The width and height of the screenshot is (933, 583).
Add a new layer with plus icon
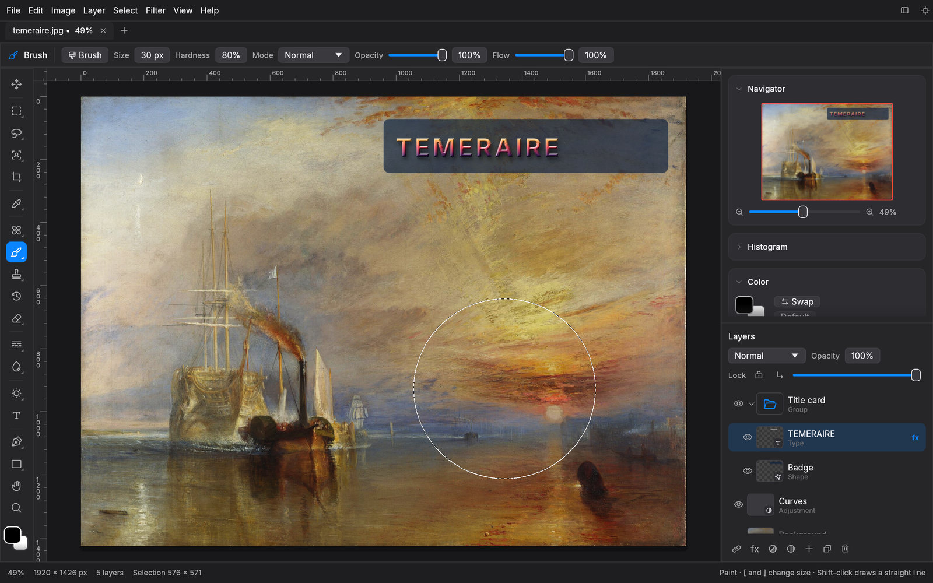click(x=809, y=549)
